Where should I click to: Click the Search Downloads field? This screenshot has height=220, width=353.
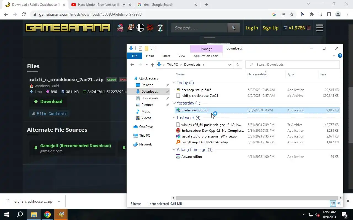[x=293, y=65]
